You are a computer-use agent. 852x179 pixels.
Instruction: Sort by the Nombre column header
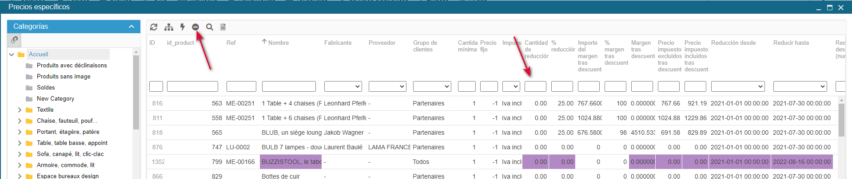tap(278, 43)
